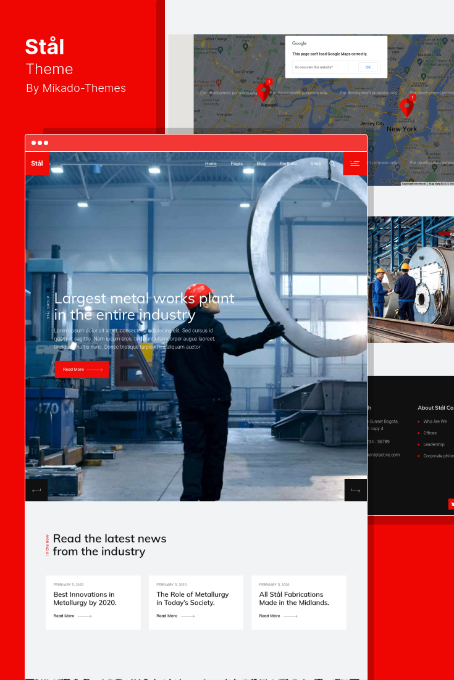Viewport: 454px width, 680px height.
Task: Click the 'By Mikado-Themes' text
Action: (x=76, y=88)
